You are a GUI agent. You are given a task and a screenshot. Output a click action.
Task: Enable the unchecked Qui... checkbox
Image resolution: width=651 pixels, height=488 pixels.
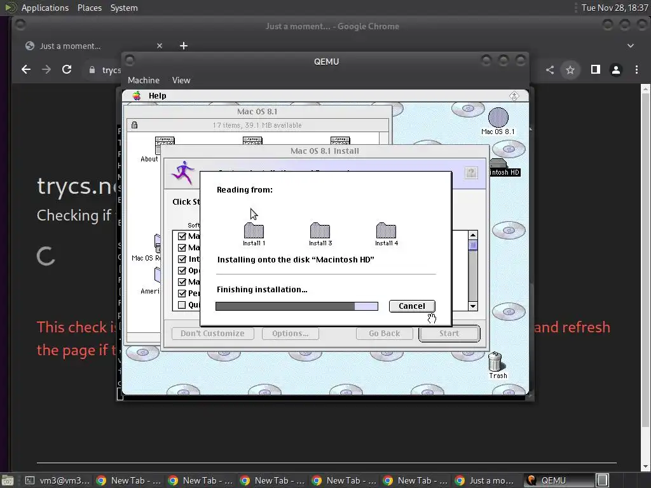point(182,305)
